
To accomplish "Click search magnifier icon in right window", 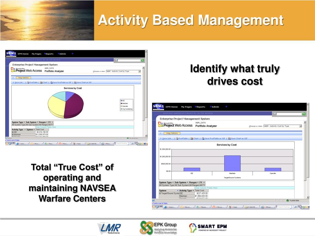I will 275,114.
